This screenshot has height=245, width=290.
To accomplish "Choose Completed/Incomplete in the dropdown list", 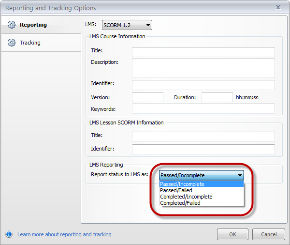I will pos(202,197).
